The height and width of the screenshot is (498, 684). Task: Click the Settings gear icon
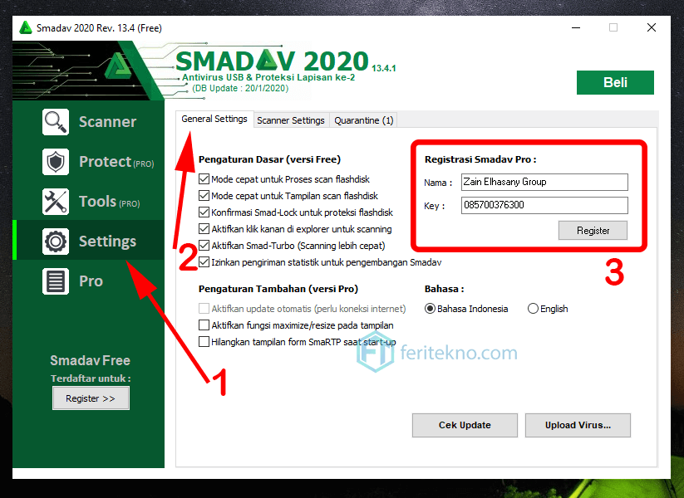56,242
